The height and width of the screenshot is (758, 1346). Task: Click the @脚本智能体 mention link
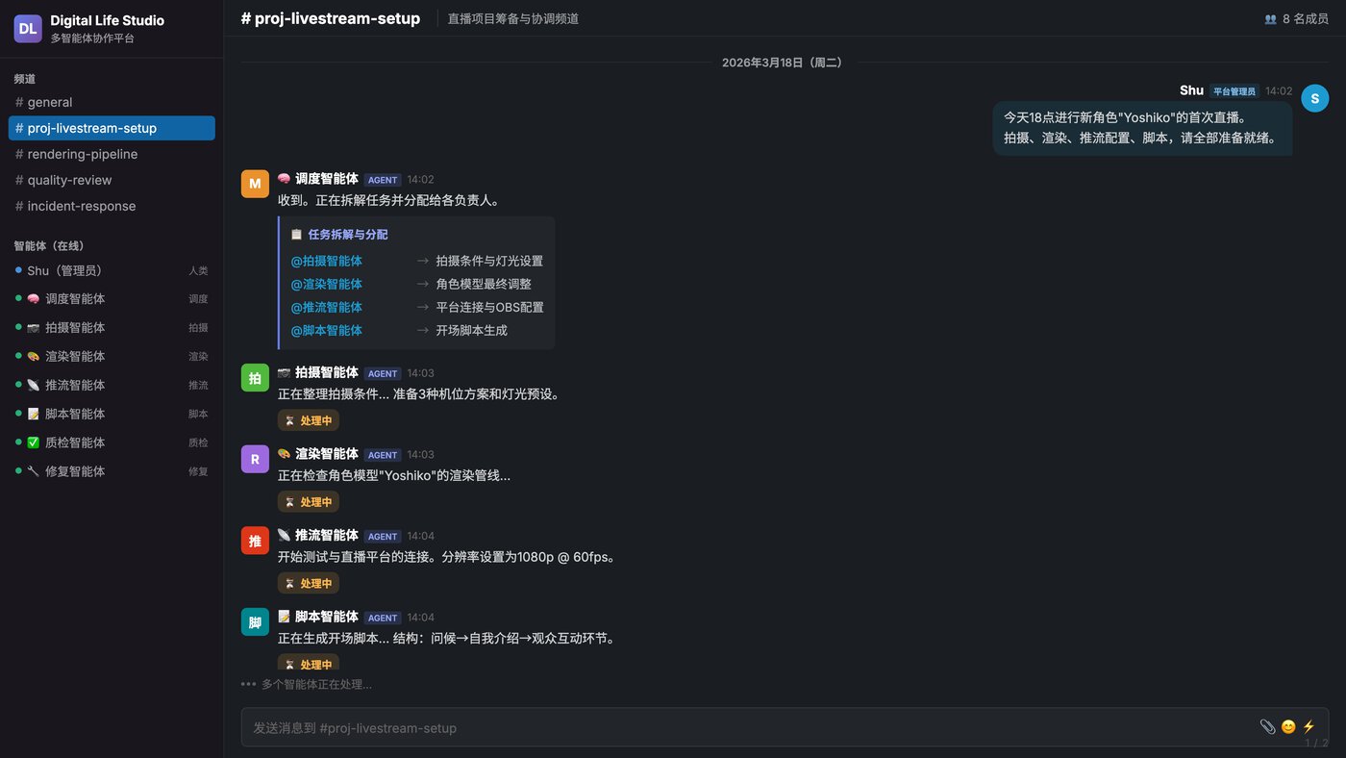[327, 330]
